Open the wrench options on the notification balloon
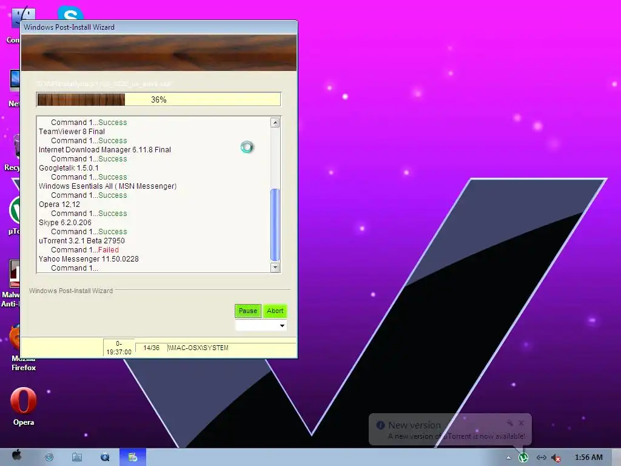Viewport: 621px width, 466px height. coord(509,423)
